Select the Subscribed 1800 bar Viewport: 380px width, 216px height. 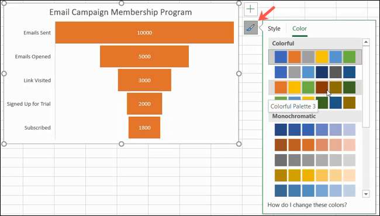click(144, 128)
